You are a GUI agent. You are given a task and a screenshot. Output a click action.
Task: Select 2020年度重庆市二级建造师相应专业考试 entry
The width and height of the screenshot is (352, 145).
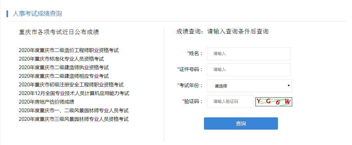click(x=64, y=76)
